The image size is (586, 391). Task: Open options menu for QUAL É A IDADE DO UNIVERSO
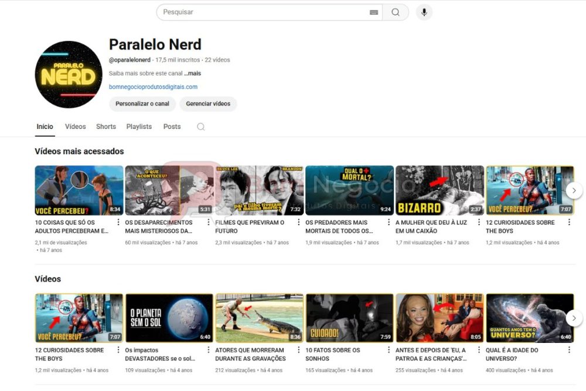(569, 350)
